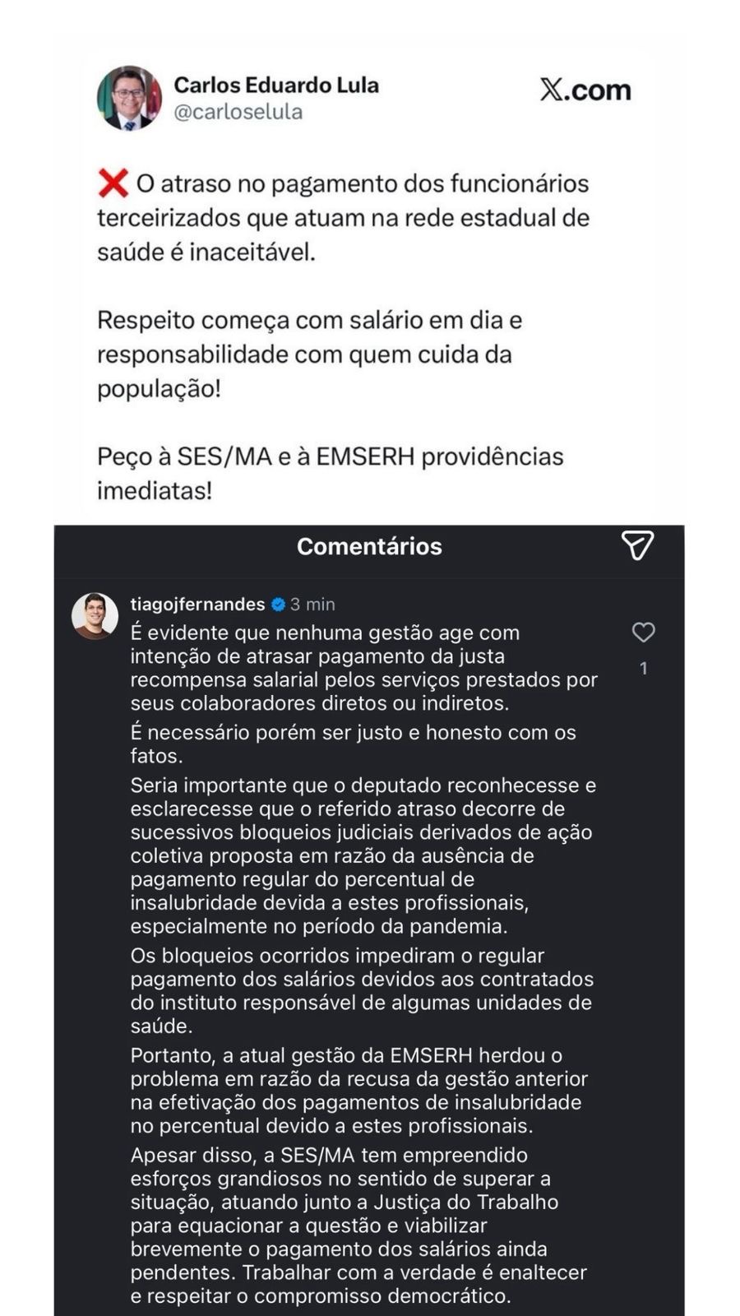The image size is (740, 1316).
Task: Click the comment paragraph starting "Apesar disso"
Action: pyautogui.click(x=358, y=1225)
